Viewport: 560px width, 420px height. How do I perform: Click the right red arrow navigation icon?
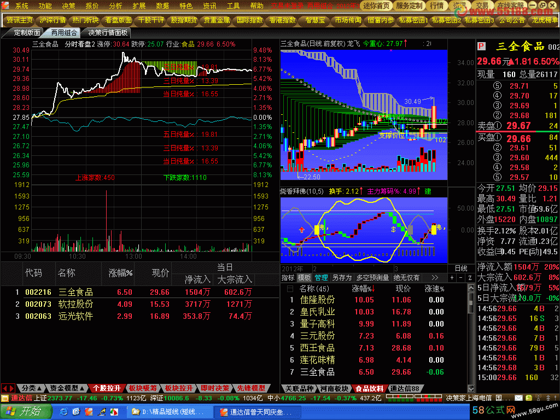[x=11, y=388]
